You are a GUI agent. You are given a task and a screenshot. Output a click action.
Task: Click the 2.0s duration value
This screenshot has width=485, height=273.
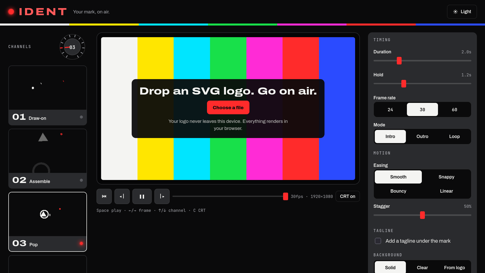tap(466, 52)
